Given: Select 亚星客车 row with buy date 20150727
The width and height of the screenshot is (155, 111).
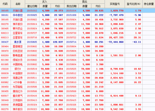Looking at the screenshot, I should point(78,33).
